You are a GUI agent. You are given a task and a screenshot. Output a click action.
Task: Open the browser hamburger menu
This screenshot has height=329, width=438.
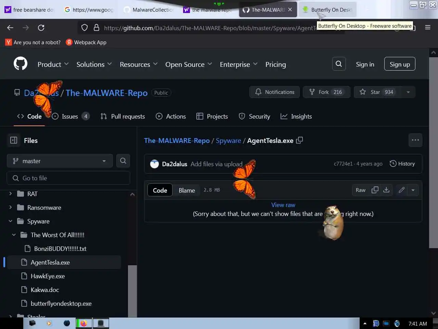pos(428,27)
